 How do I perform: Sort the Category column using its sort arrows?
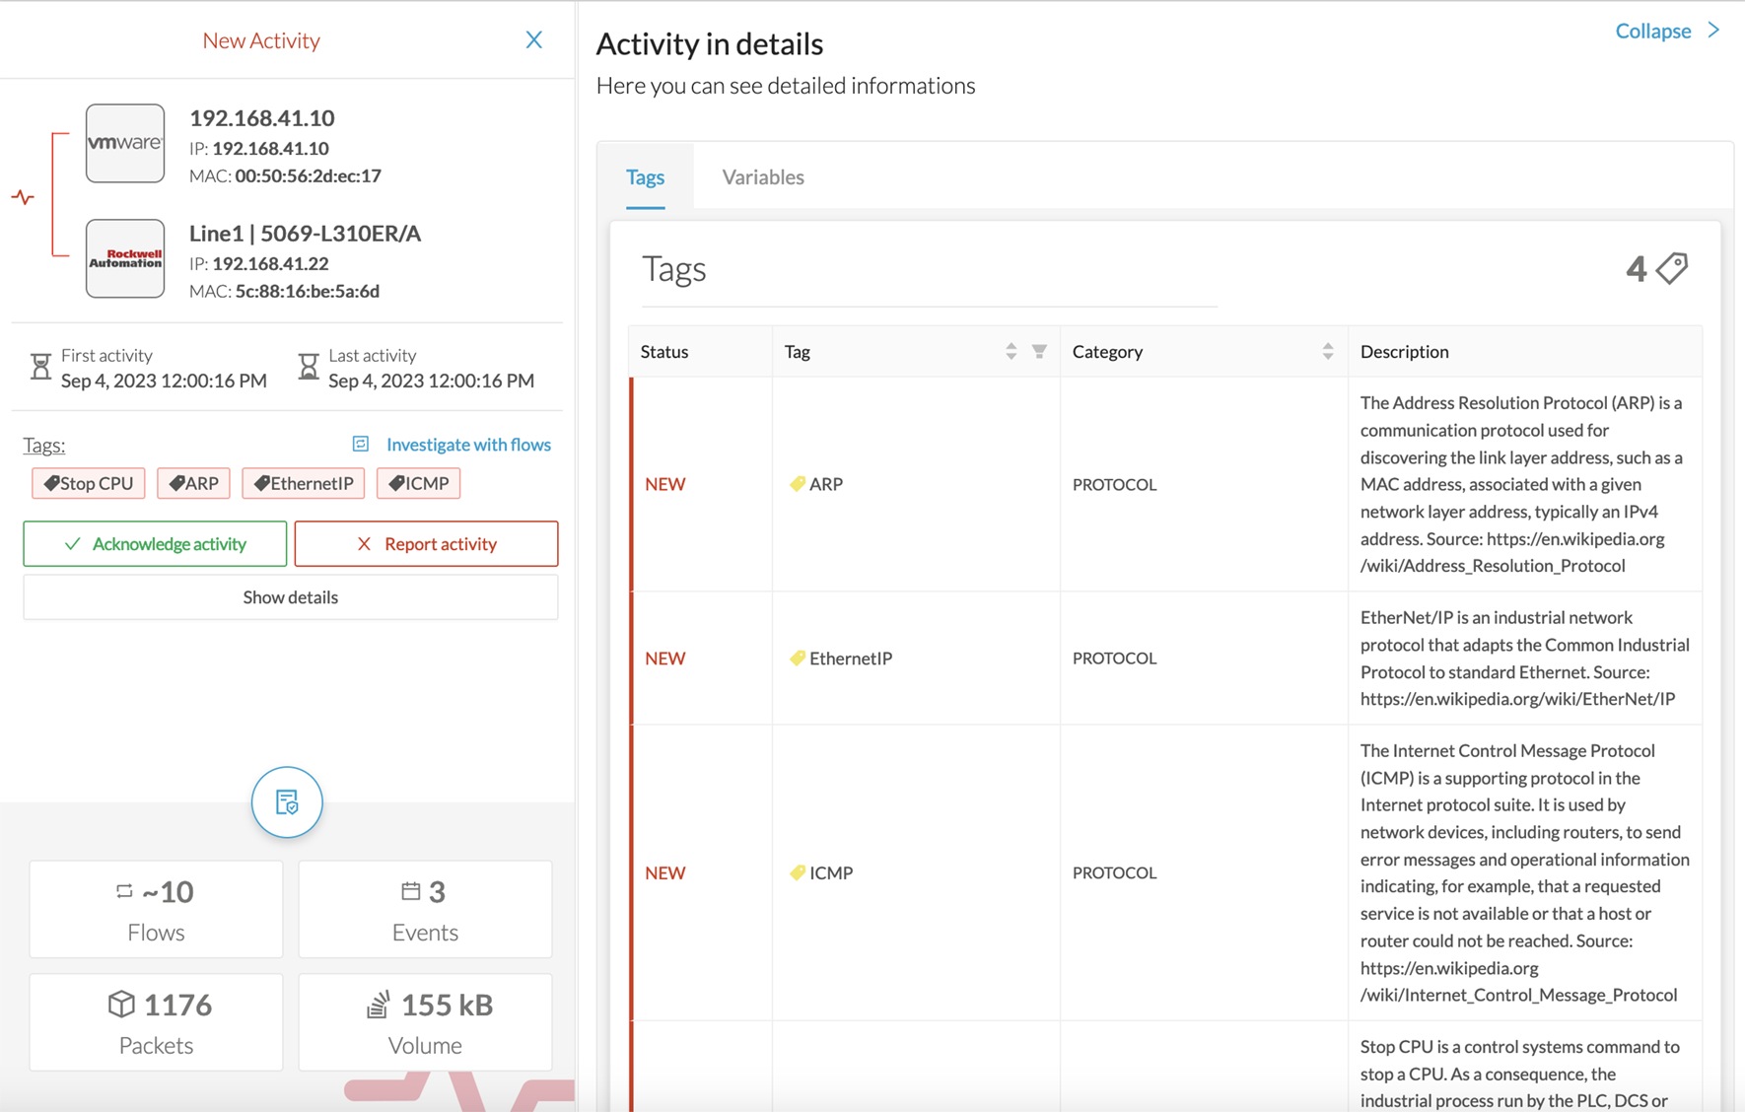pyautogui.click(x=1326, y=350)
